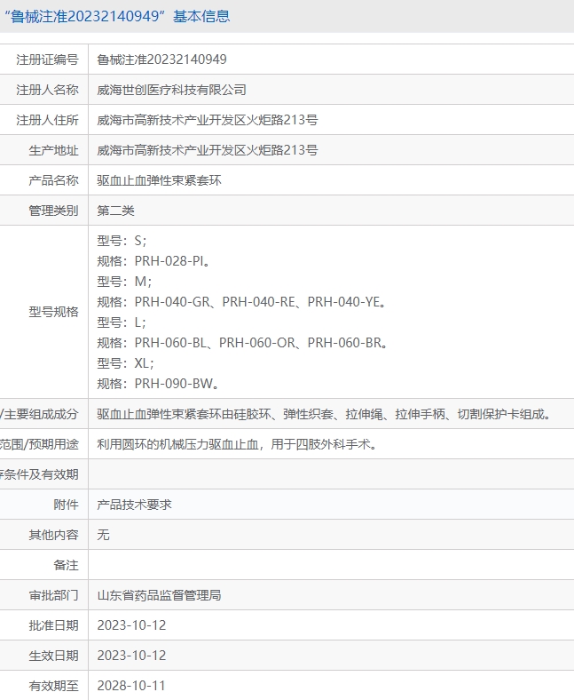Click management class value 第二类
Screen dimensions: 574x700
tap(116, 211)
